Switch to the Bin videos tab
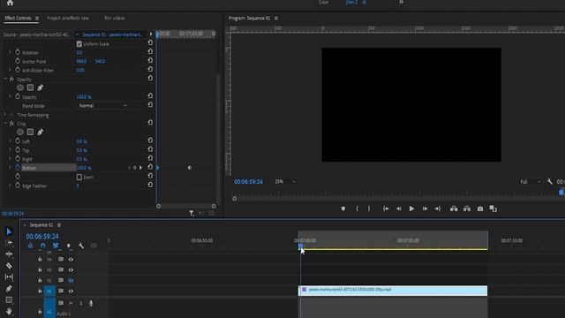This screenshot has width=565, height=318. pos(115,18)
